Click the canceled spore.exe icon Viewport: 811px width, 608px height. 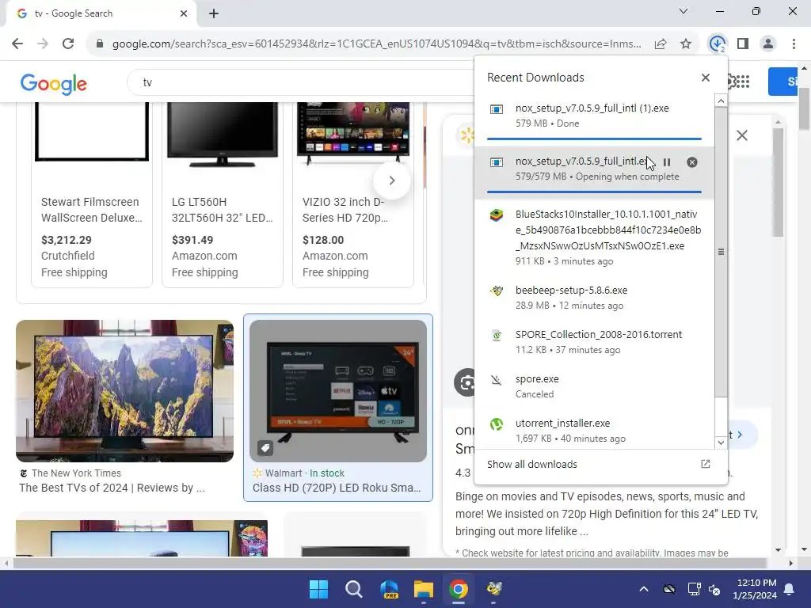(497, 381)
